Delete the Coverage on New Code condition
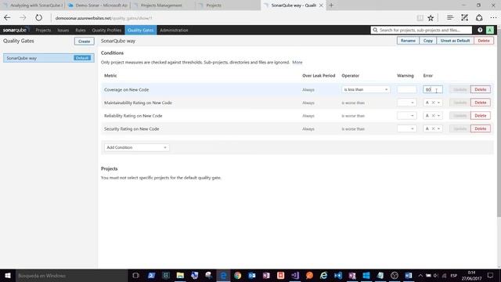This screenshot has width=501, height=282. [x=480, y=89]
